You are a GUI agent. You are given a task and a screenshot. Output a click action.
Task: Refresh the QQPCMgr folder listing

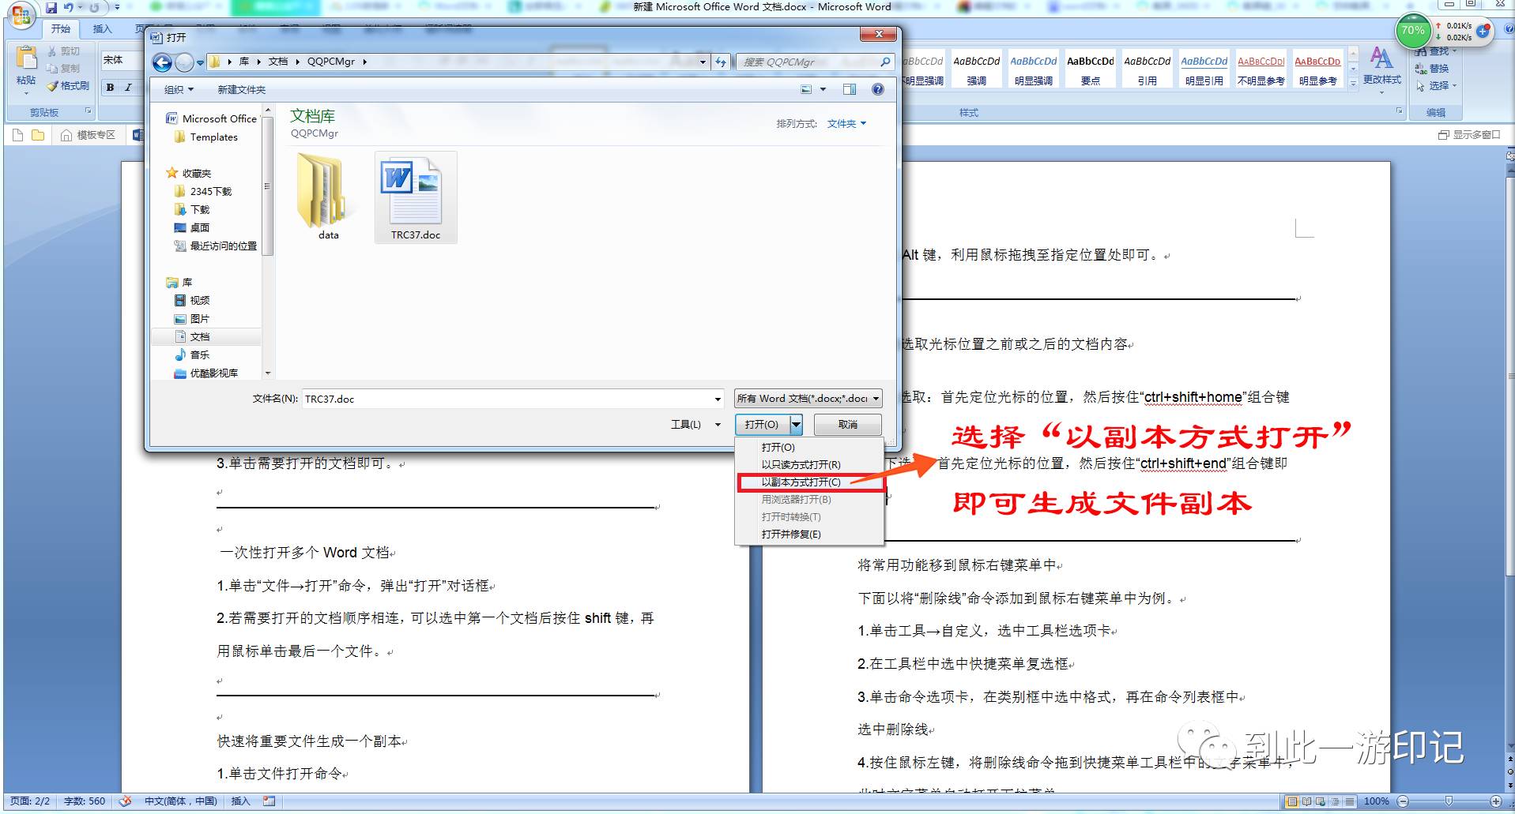(x=720, y=62)
